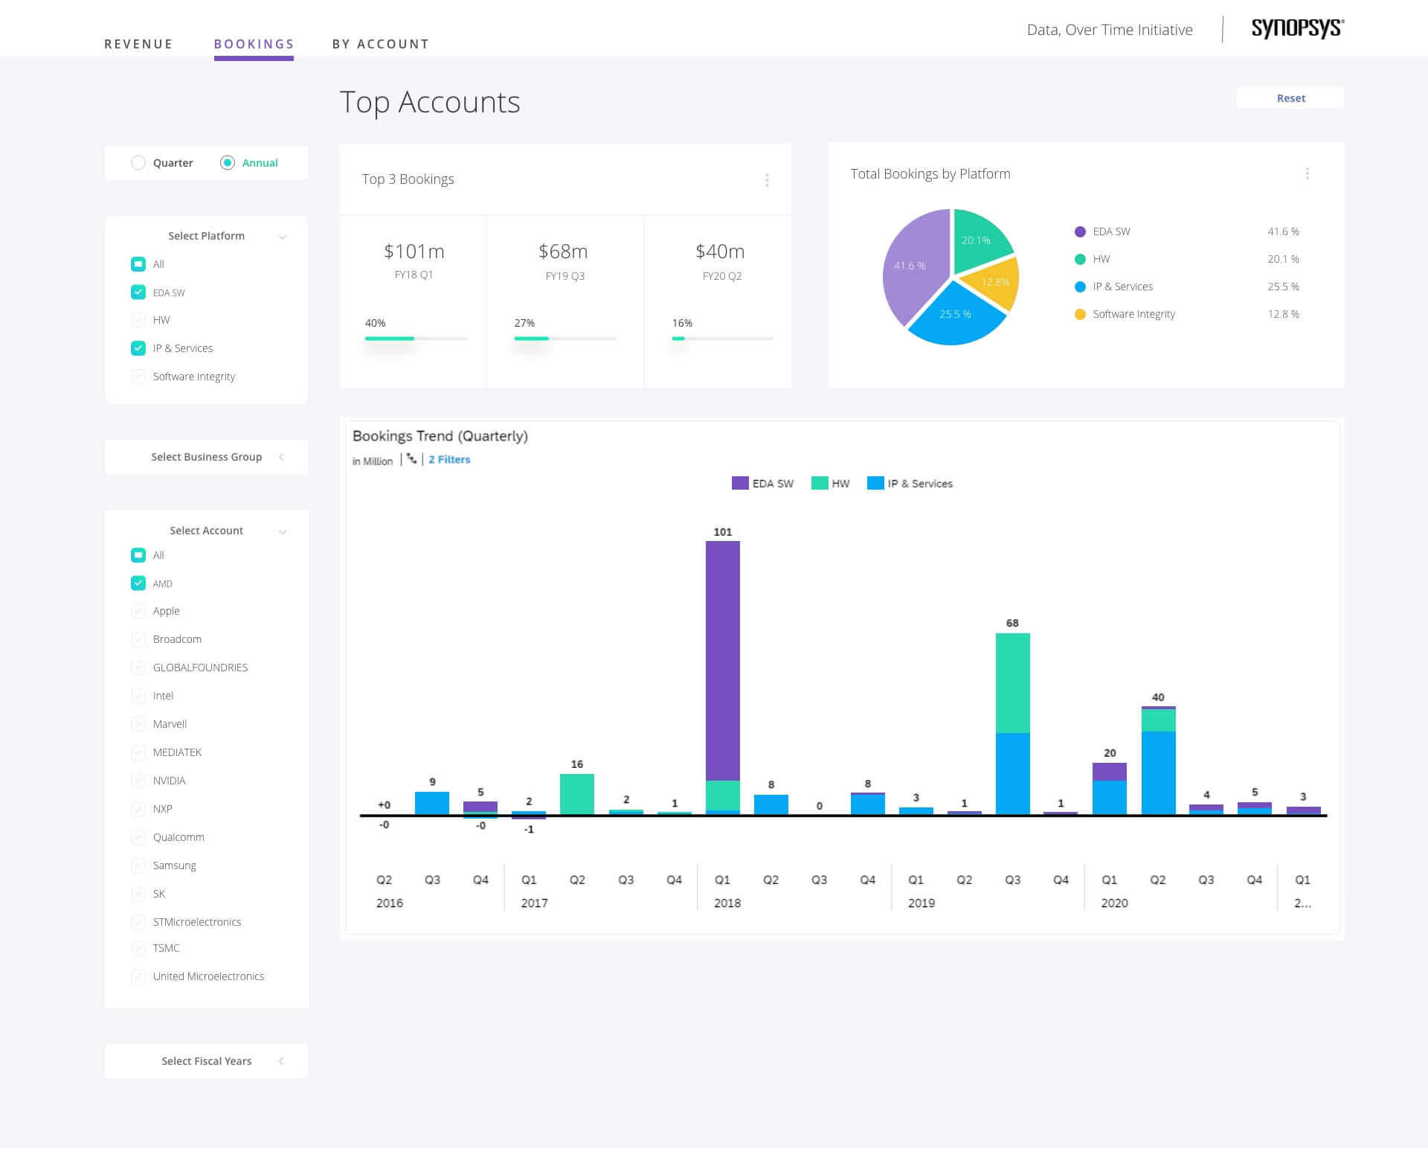The image size is (1428, 1149).
Task: Open Top 3 Bookings options menu
Action: coord(767,180)
